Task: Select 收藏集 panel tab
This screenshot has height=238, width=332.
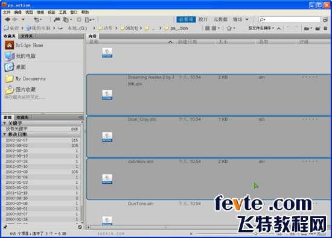Action: click(22, 117)
